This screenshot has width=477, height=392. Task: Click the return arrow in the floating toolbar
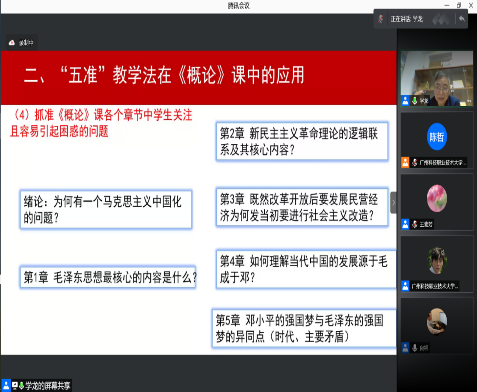tap(462, 19)
